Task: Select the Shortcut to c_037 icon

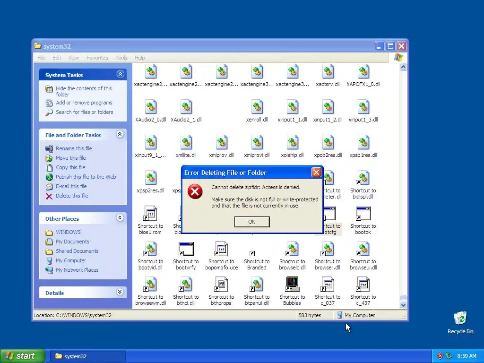Action: click(x=328, y=284)
